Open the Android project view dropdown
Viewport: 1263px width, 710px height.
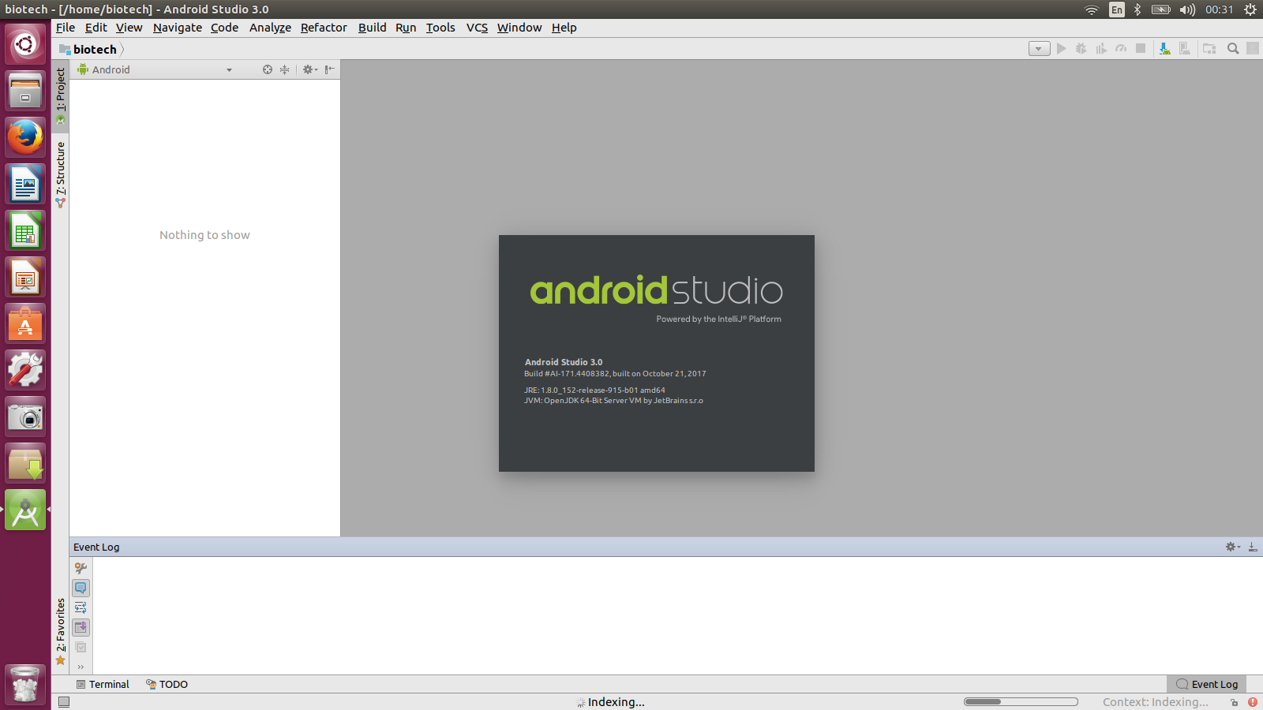coord(155,69)
